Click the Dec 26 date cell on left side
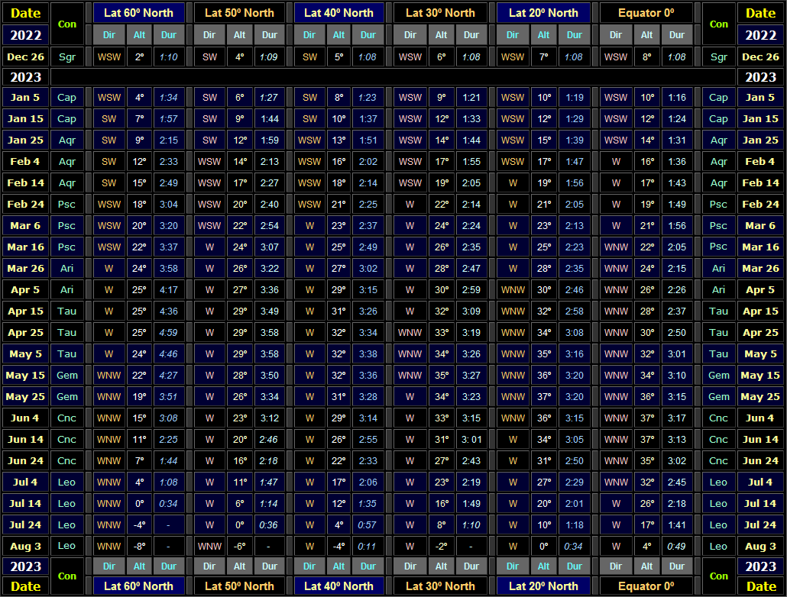Screen dimensions: 787x597 tap(26, 56)
